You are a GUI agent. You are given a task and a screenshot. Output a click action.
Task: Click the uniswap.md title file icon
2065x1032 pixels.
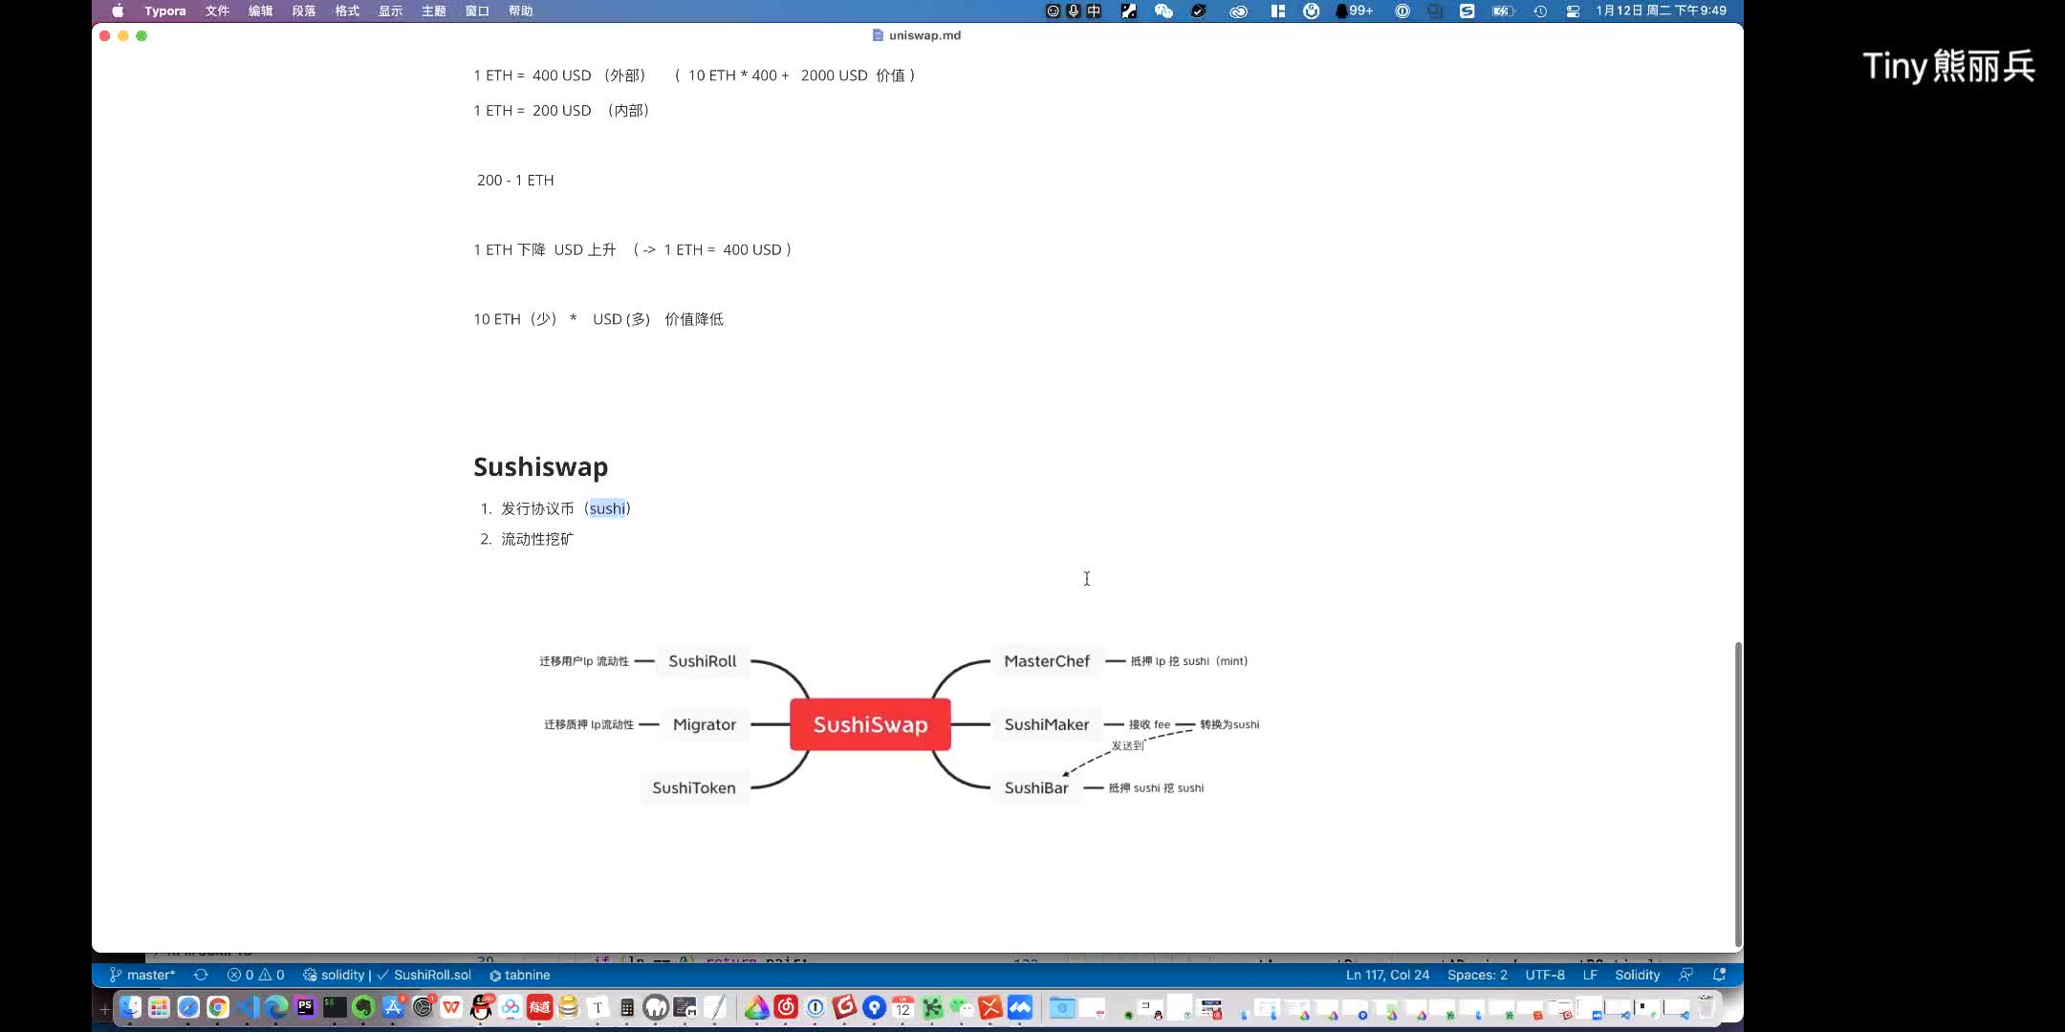tap(878, 35)
